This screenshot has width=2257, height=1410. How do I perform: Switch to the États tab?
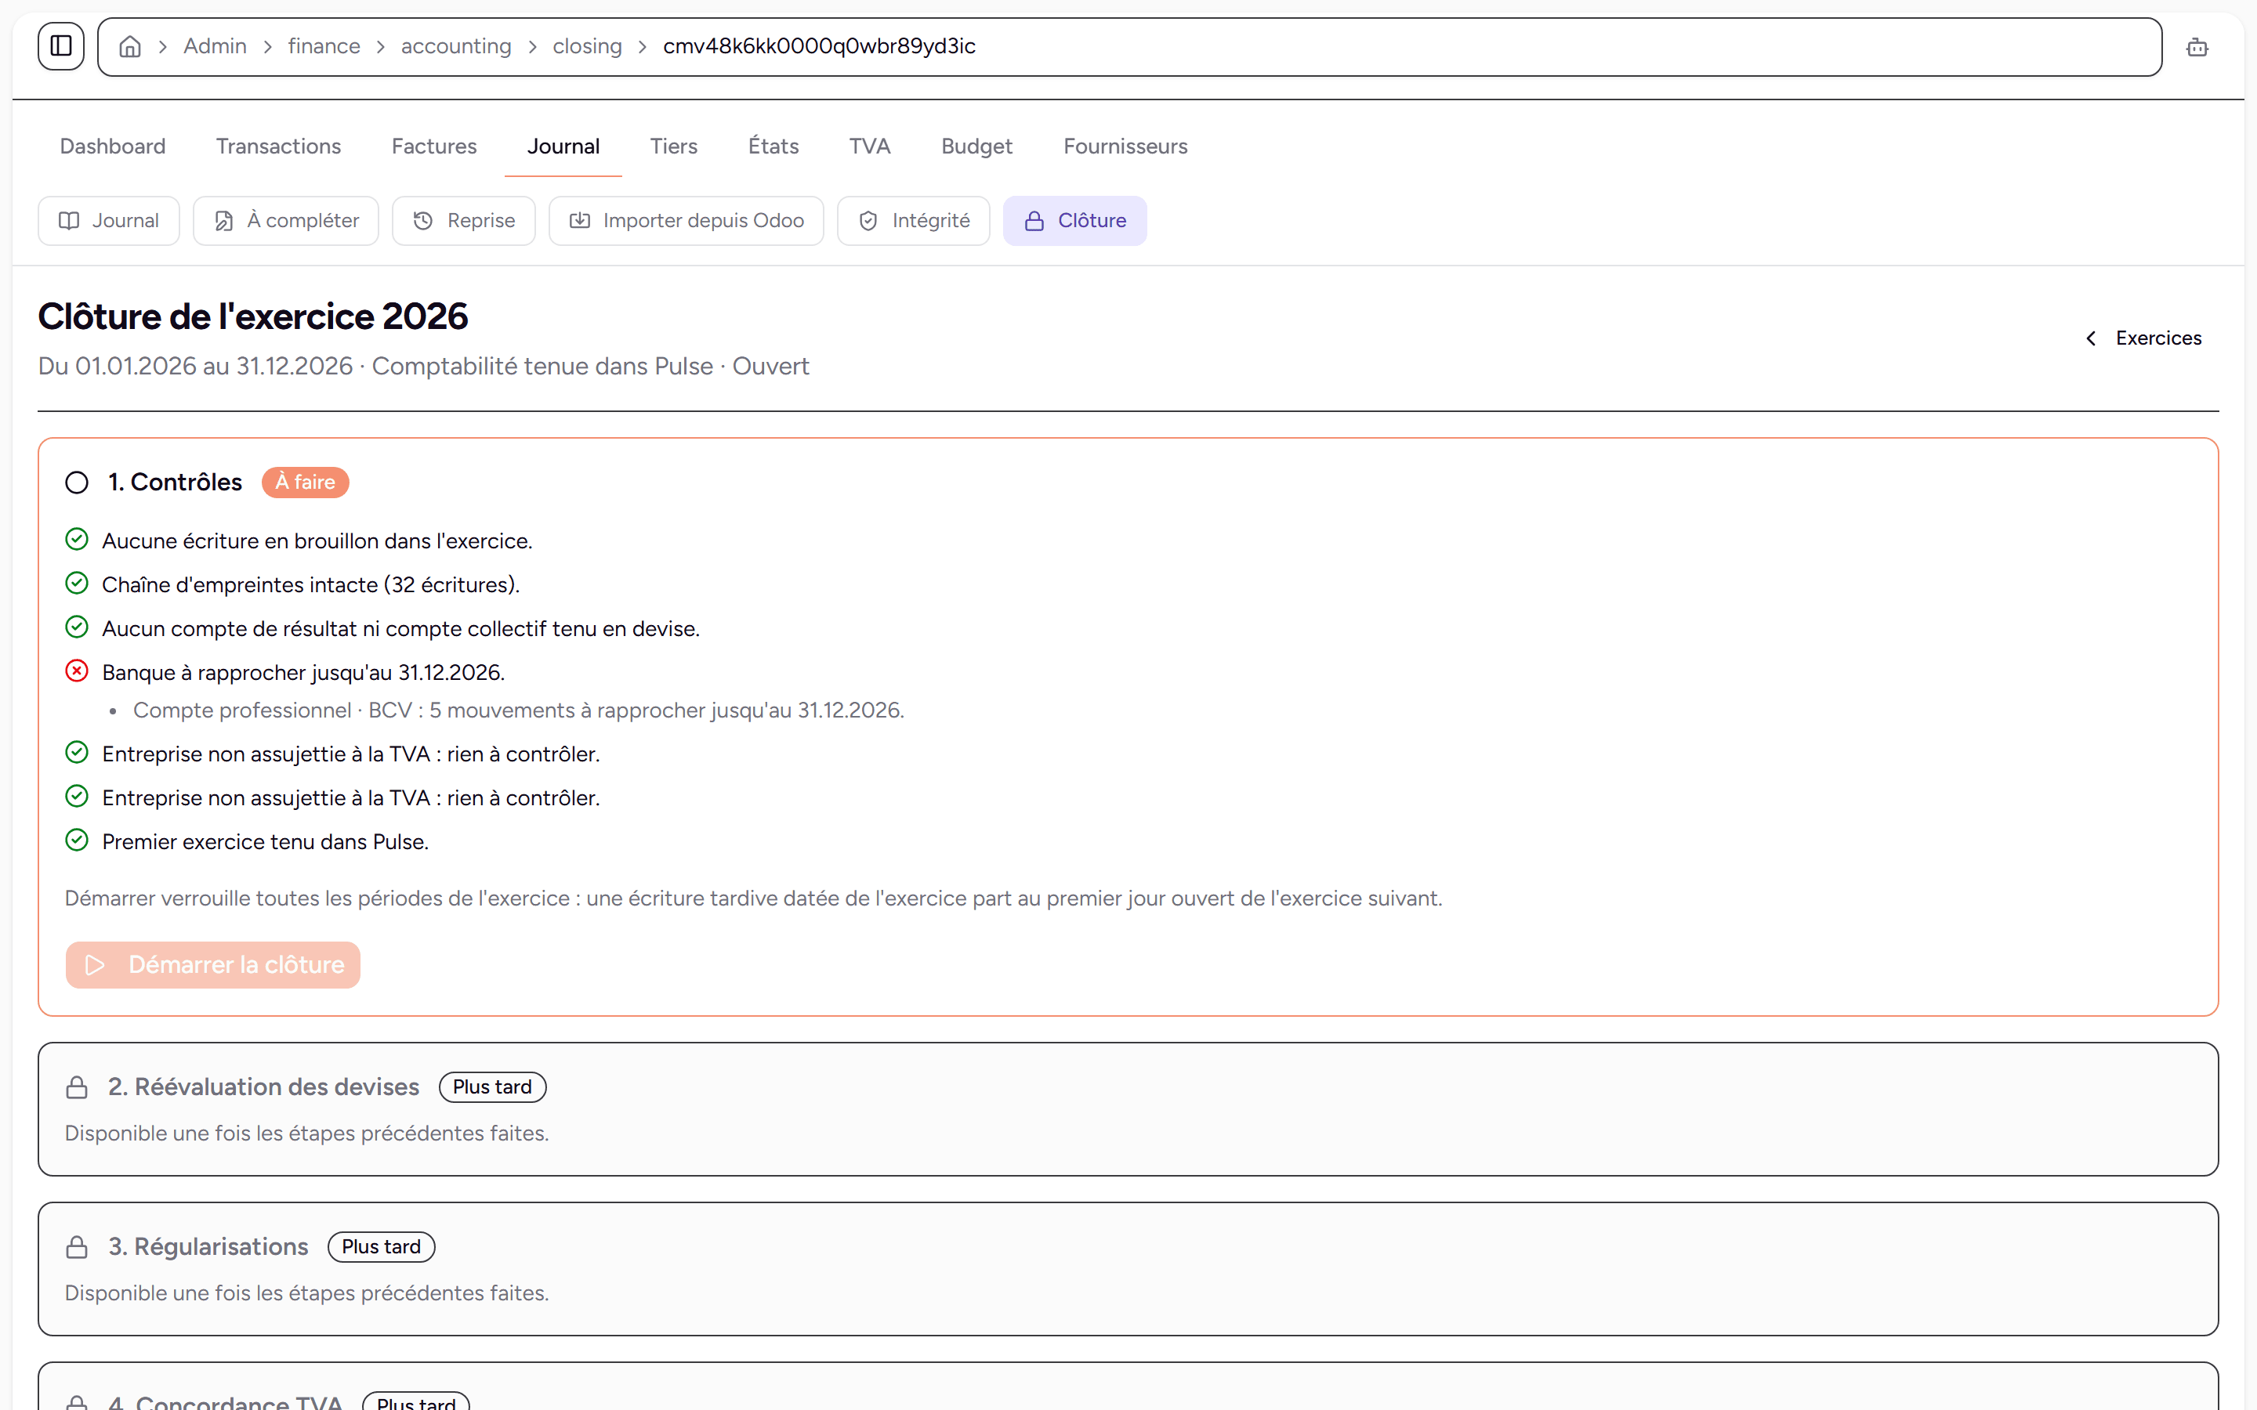(773, 146)
